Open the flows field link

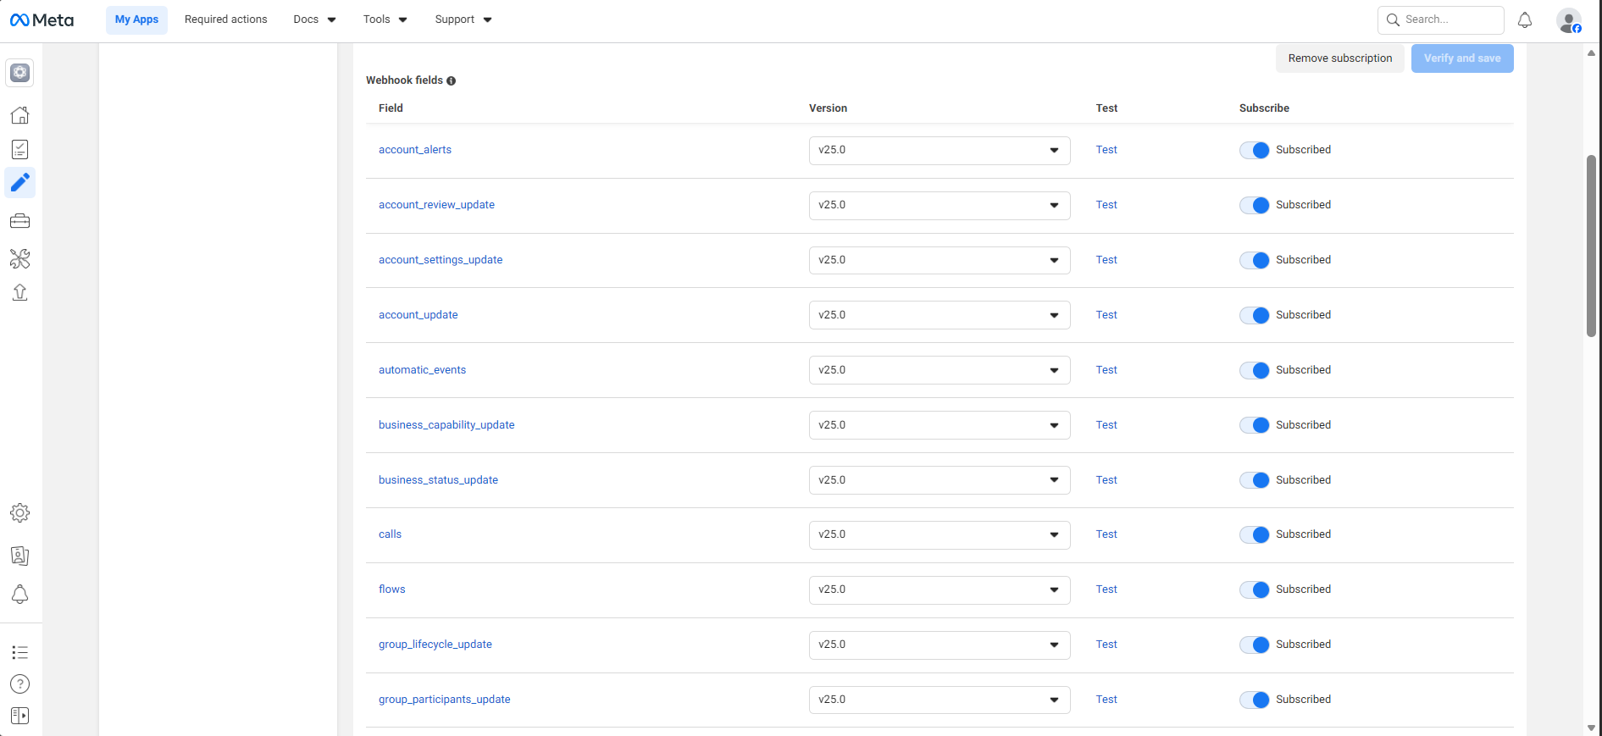point(391,589)
